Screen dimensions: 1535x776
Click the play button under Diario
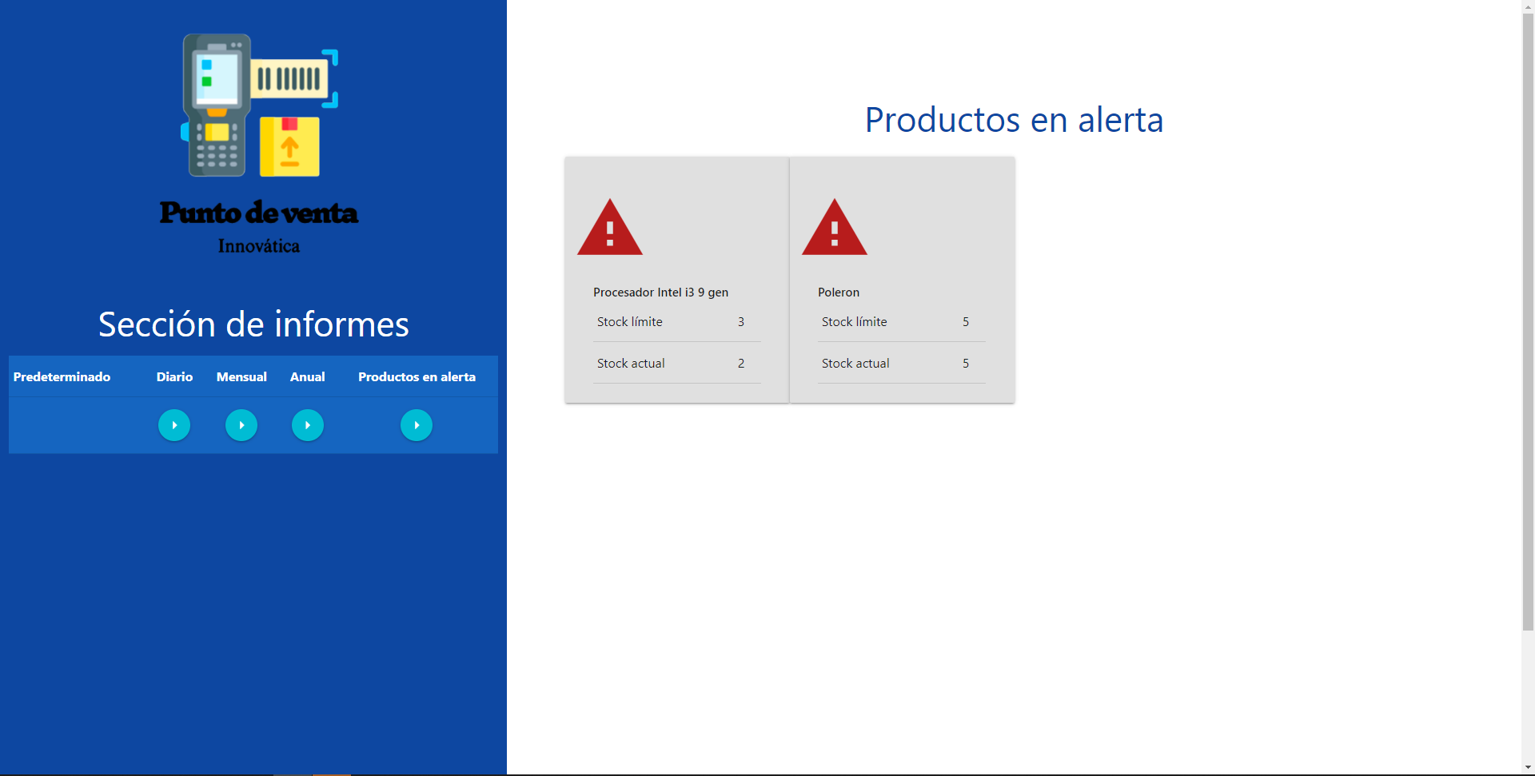tap(174, 425)
